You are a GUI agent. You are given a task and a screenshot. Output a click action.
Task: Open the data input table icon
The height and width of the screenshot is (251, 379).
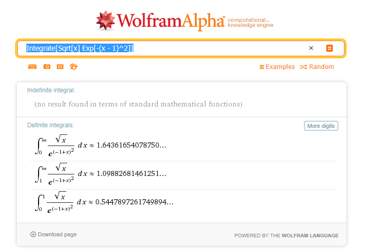(x=60, y=67)
